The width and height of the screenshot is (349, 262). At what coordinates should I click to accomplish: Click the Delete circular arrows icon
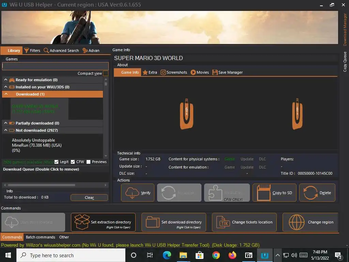[x=310, y=193]
